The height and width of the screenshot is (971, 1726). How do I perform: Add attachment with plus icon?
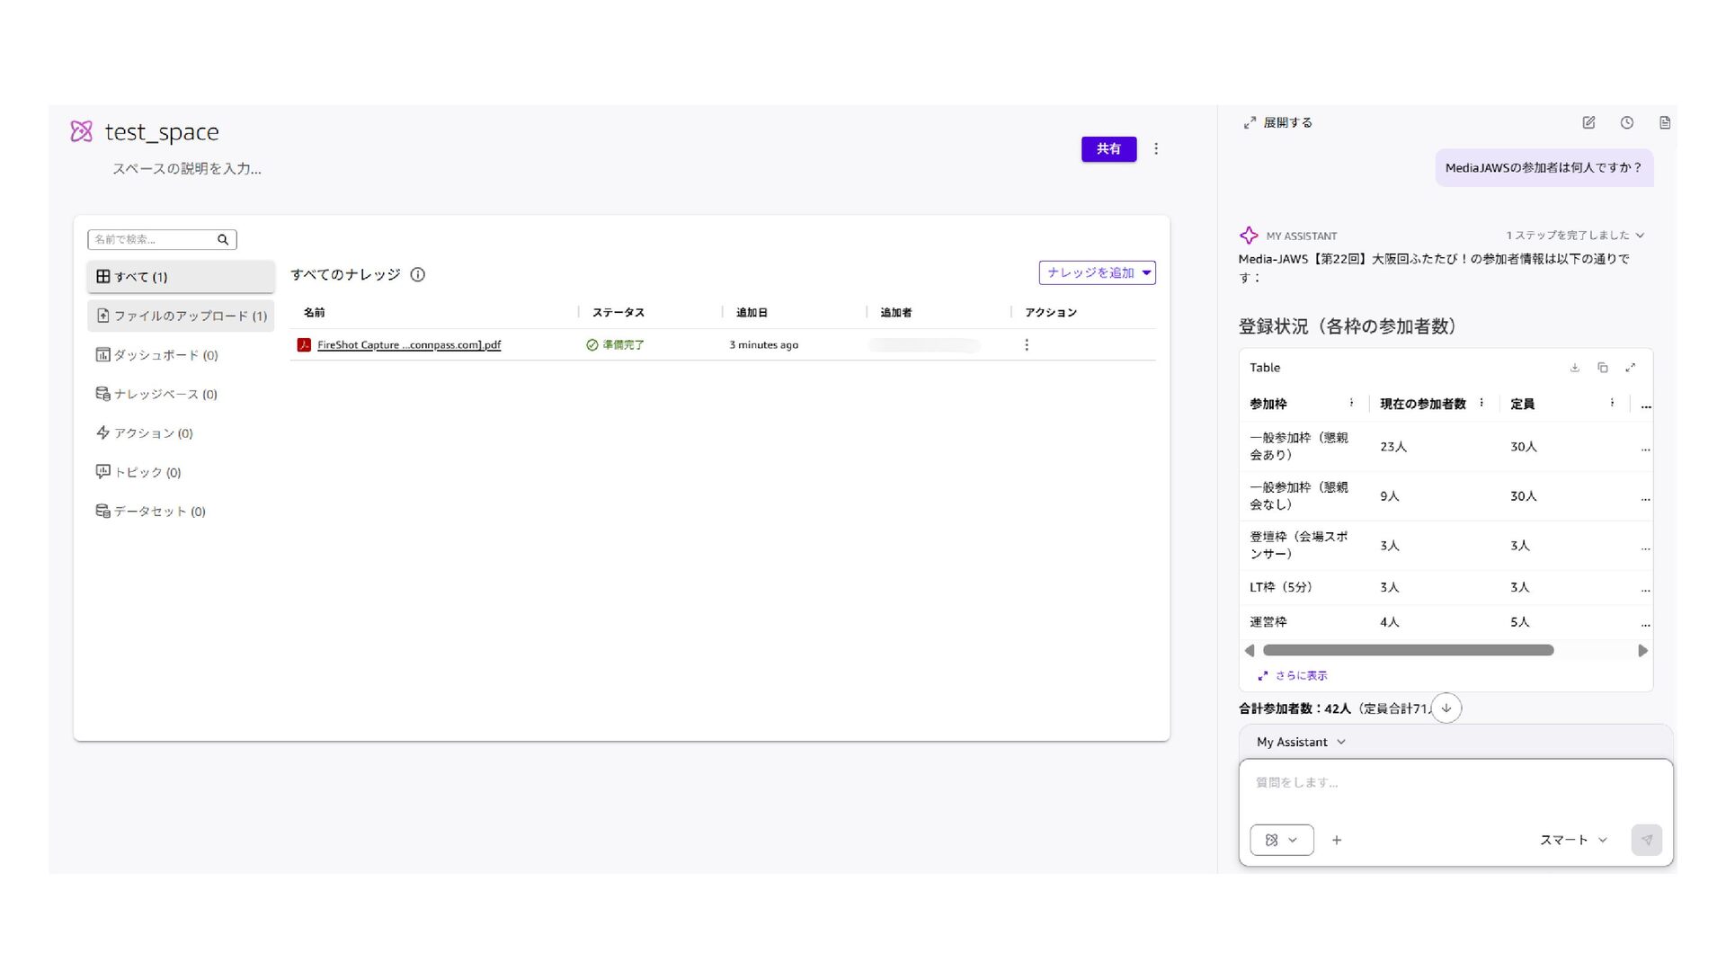point(1337,841)
